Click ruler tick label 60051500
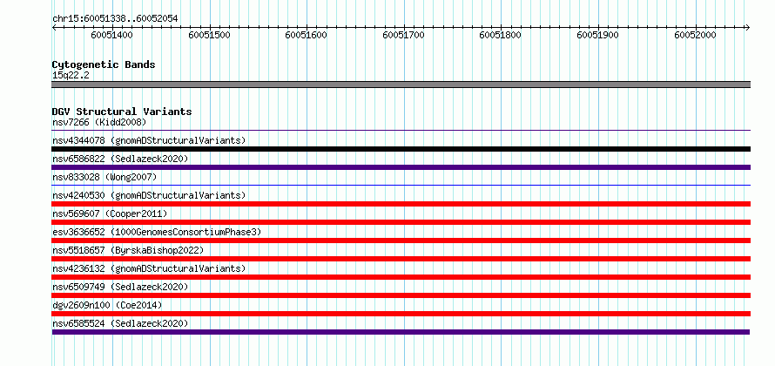The width and height of the screenshot is (775, 366). [x=210, y=36]
